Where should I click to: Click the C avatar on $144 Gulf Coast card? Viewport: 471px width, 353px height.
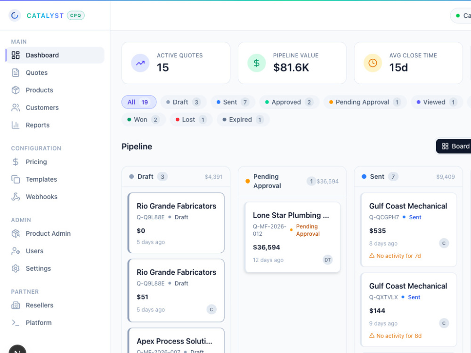(444, 323)
